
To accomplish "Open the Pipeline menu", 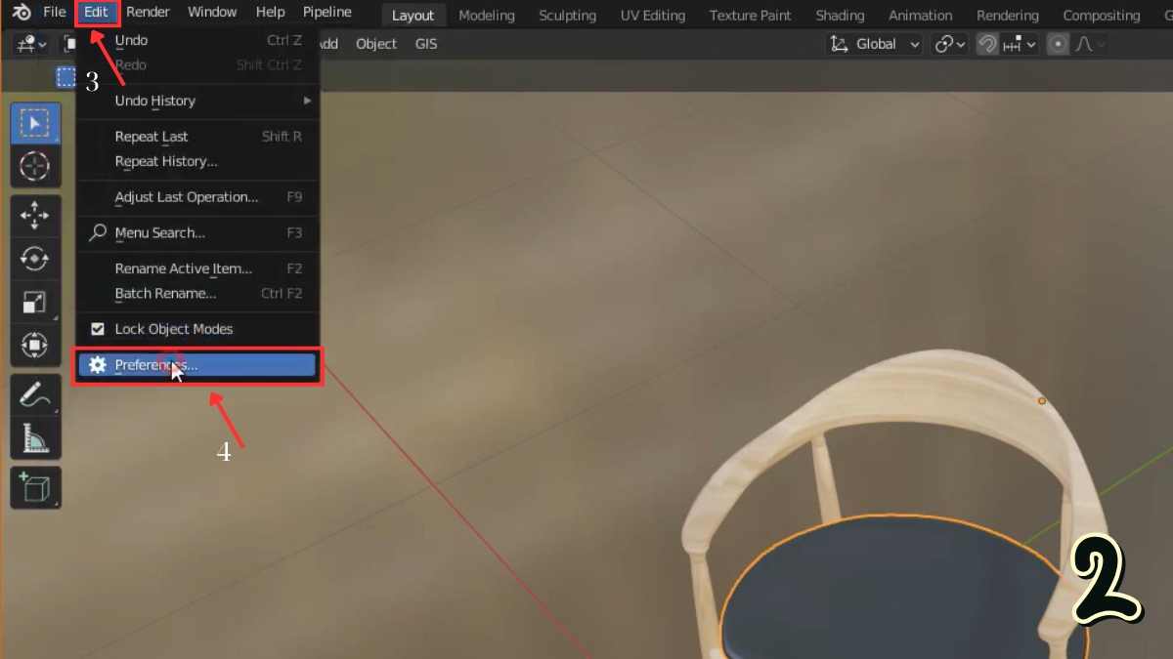I will tap(326, 13).
